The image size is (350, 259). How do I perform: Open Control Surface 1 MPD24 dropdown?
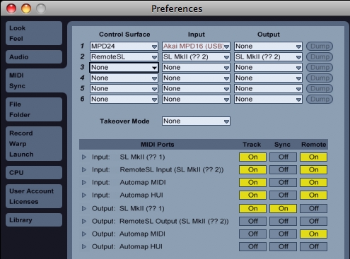coord(124,46)
